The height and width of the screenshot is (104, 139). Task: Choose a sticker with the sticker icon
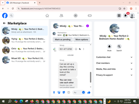click(x=64, y=92)
